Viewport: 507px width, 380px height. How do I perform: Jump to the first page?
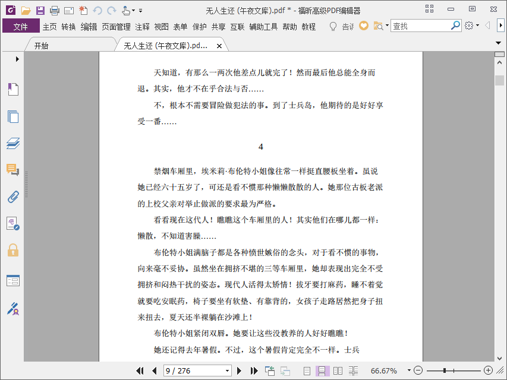pos(140,370)
